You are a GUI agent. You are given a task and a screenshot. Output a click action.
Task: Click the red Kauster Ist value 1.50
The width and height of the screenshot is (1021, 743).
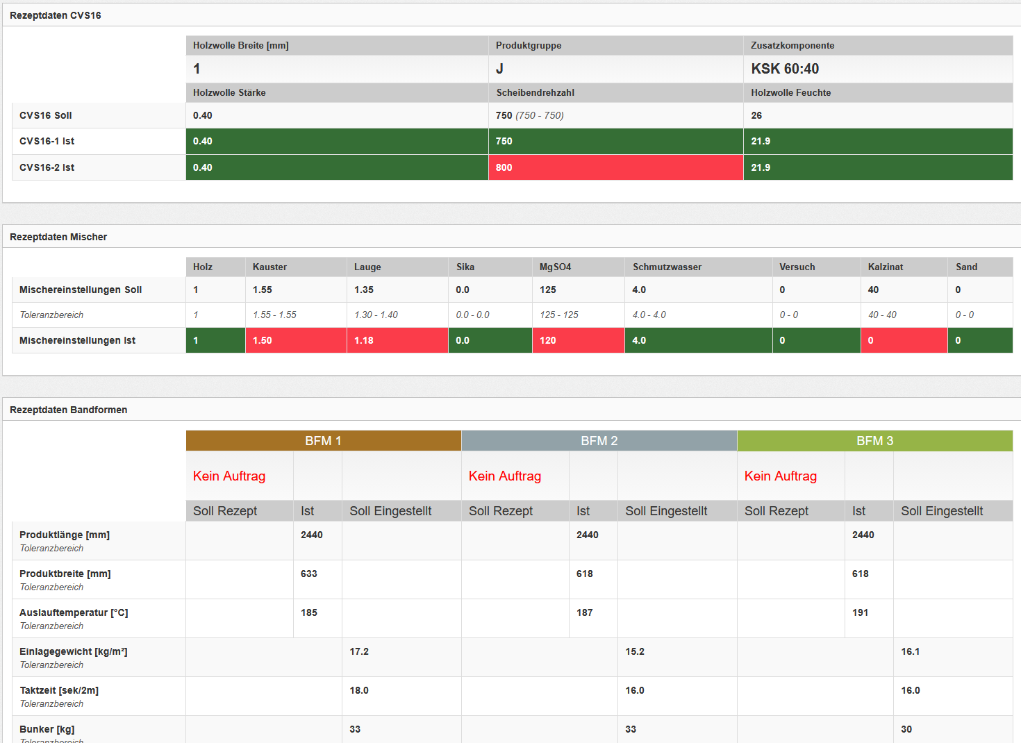pos(263,340)
